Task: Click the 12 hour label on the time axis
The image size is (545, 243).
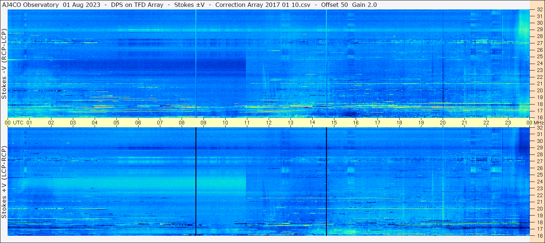Action: [269, 123]
